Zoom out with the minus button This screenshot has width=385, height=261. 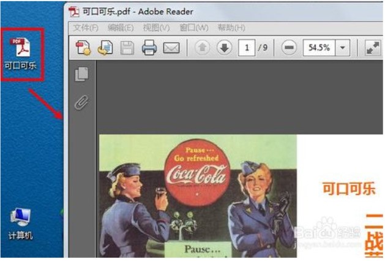tap(289, 48)
